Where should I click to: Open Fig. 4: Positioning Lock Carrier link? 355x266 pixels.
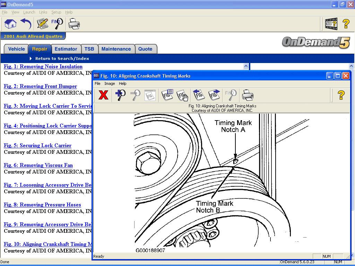pyautogui.click(x=48, y=126)
